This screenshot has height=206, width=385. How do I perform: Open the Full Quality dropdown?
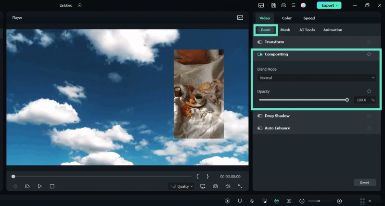point(181,186)
